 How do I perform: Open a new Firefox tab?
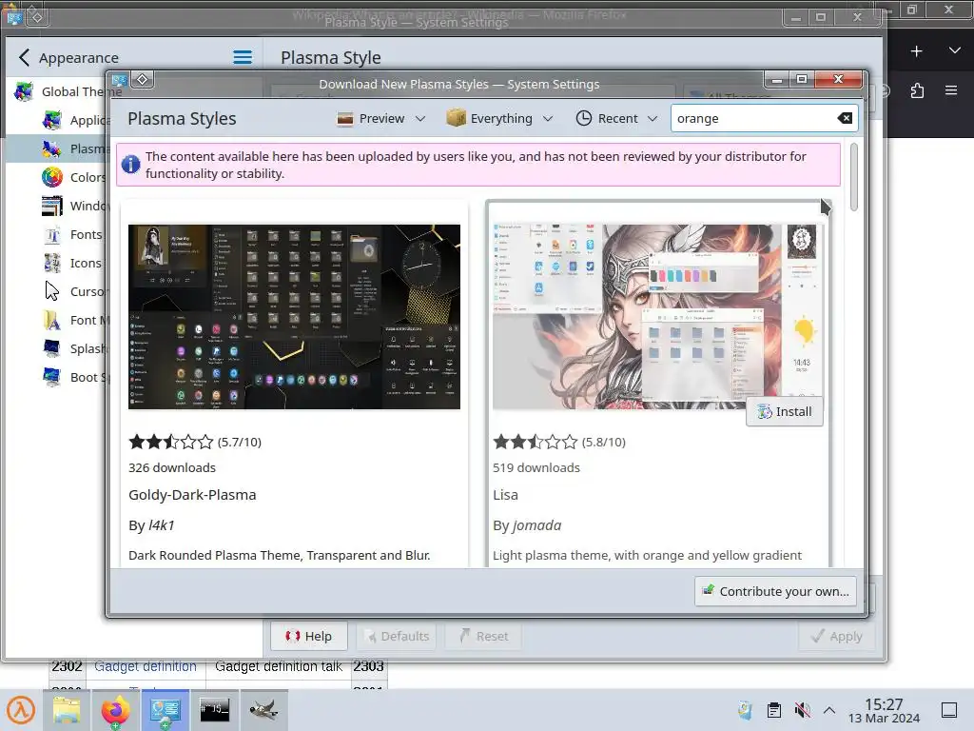916,51
